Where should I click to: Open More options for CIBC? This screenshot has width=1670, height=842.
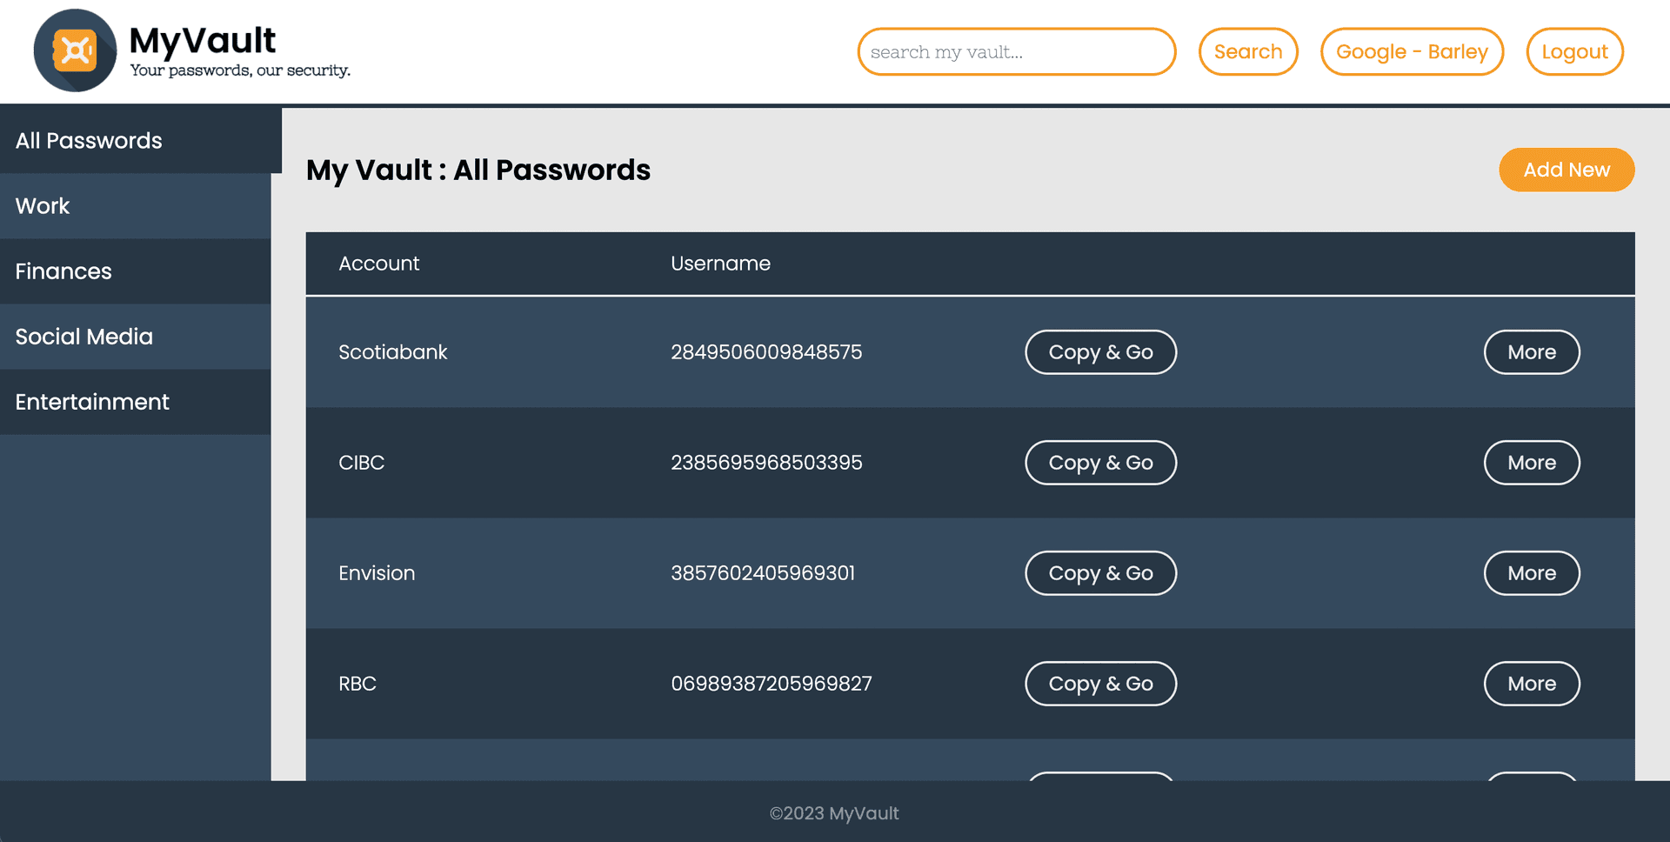coord(1532,463)
